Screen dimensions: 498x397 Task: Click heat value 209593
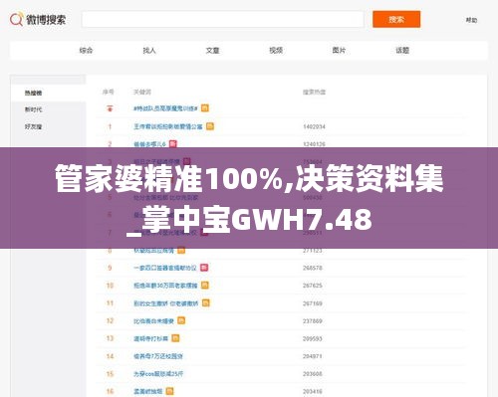click(313, 339)
